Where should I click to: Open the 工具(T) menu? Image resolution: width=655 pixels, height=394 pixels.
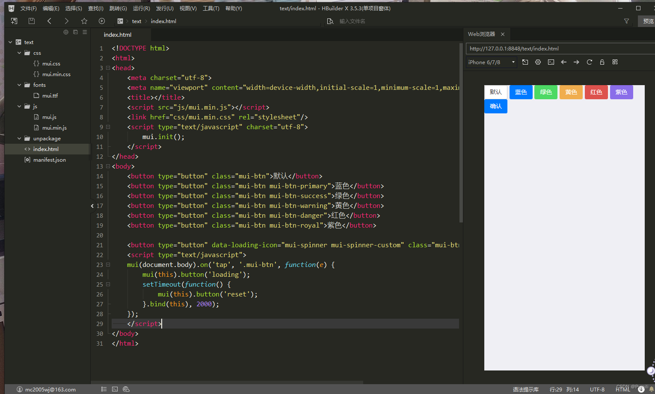pyautogui.click(x=211, y=8)
